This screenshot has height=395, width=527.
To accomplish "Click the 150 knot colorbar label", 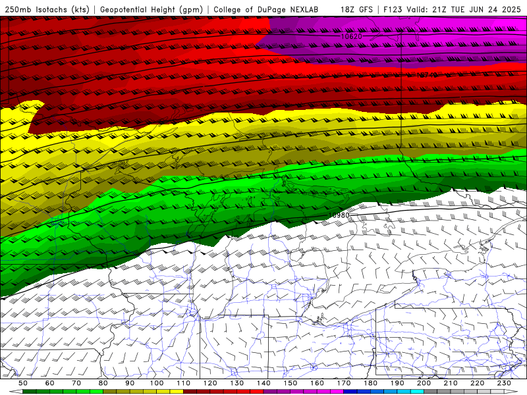I will [x=291, y=383].
